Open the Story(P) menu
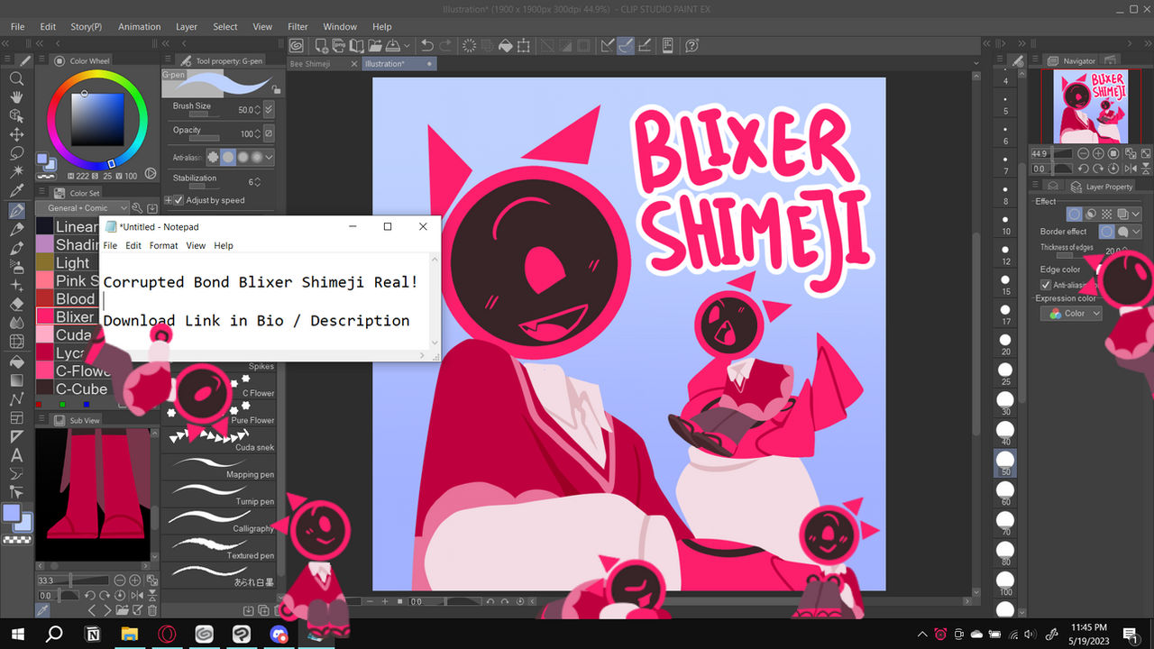1154x649 pixels. point(87,26)
